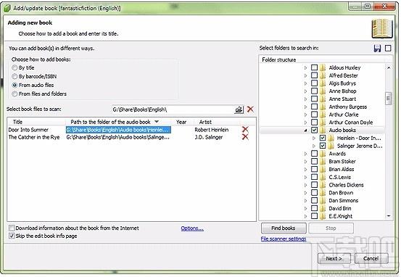Expand the C.S.Lewis folder node
Image resolution: width=401 pixels, height=277 pixels.
(305, 177)
